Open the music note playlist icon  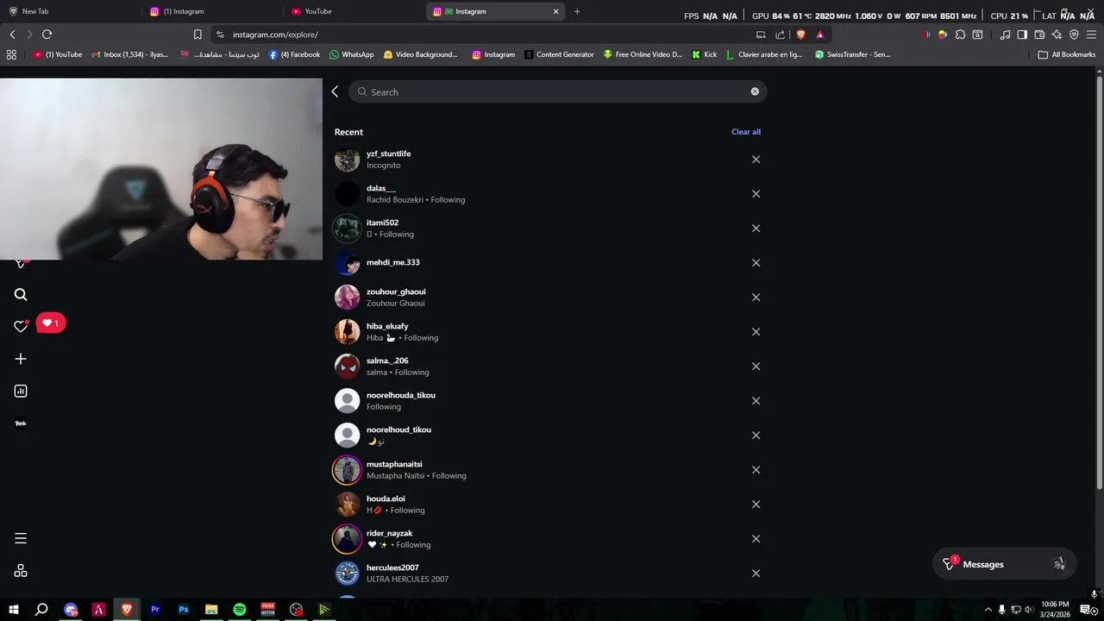pyautogui.click(x=1005, y=34)
